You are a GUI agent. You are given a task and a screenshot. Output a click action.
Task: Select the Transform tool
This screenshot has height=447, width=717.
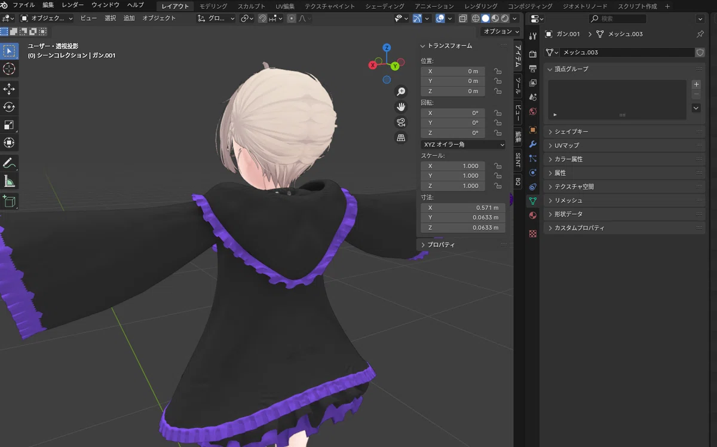click(x=9, y=143)
